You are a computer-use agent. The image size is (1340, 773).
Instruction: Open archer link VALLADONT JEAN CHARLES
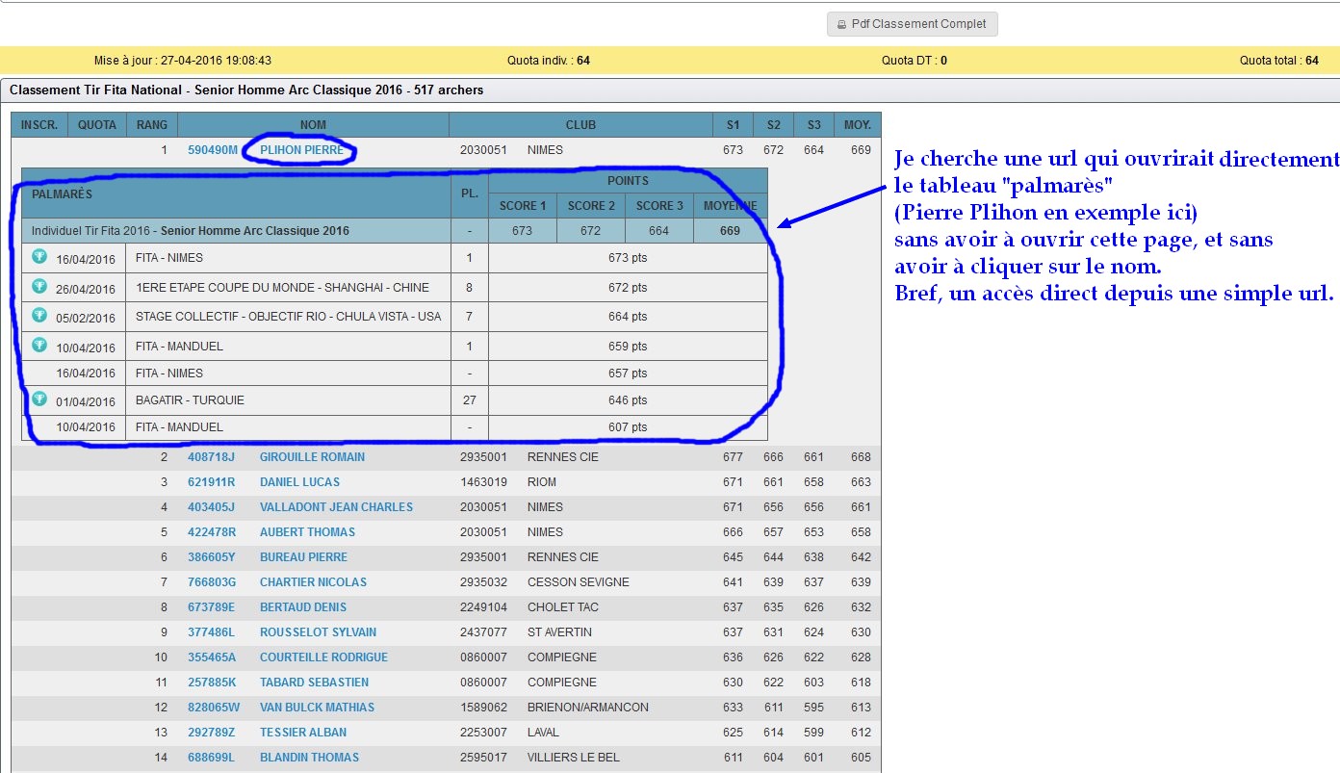[336, 507]
